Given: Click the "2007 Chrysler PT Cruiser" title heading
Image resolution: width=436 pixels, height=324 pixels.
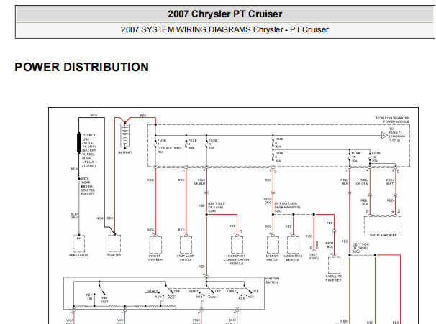Looking at the screenshot, I should click(224, 14).
